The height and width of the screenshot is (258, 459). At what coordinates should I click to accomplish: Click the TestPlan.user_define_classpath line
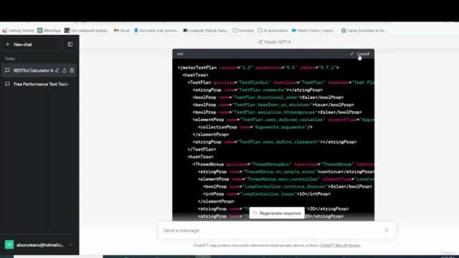275,142
